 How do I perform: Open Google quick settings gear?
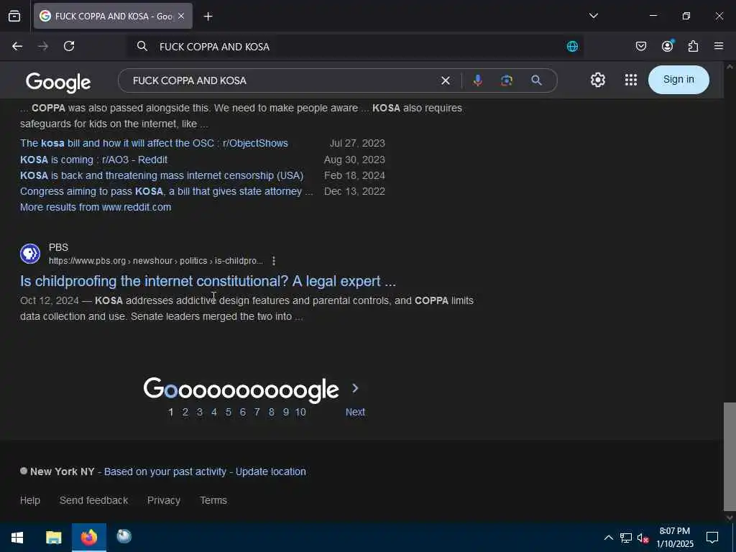[x=597, y=80]
